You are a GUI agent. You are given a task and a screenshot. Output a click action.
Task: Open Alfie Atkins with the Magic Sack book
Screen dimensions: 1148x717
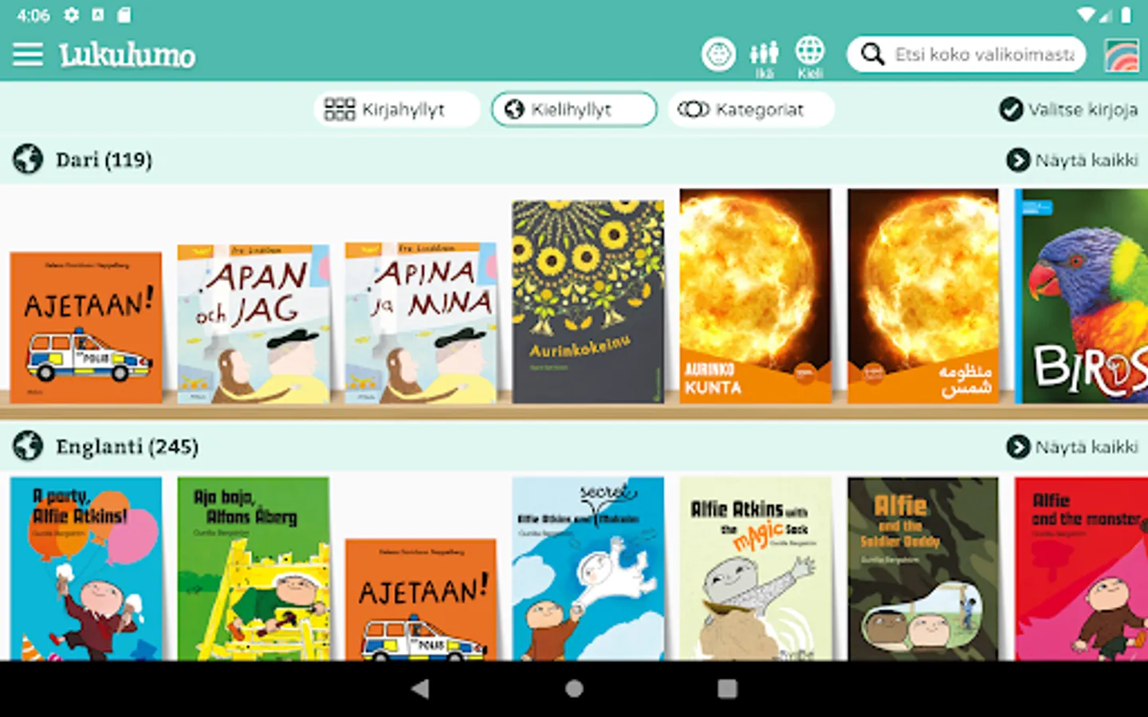click(x=755, y=569)
